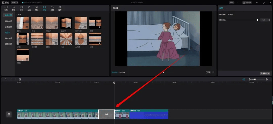
Task: Click the 导出 (Export) button
Action: [232, 3]
